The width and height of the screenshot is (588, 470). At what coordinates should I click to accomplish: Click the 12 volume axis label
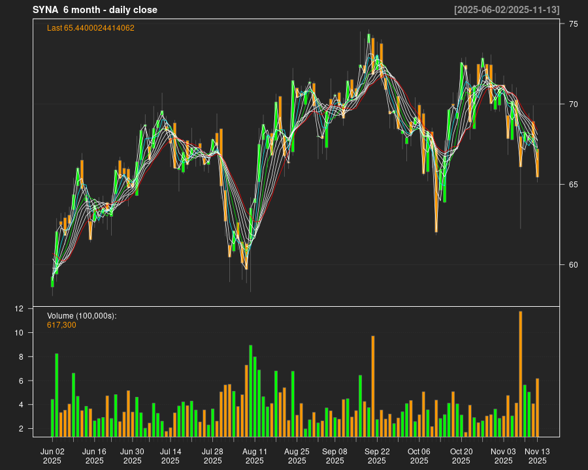[38, 309]
